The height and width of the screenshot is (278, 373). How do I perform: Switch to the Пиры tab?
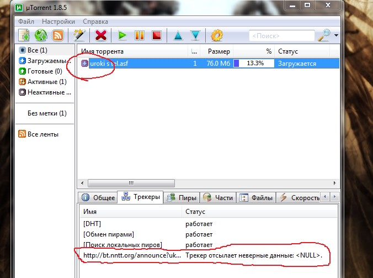coord(182,197)
